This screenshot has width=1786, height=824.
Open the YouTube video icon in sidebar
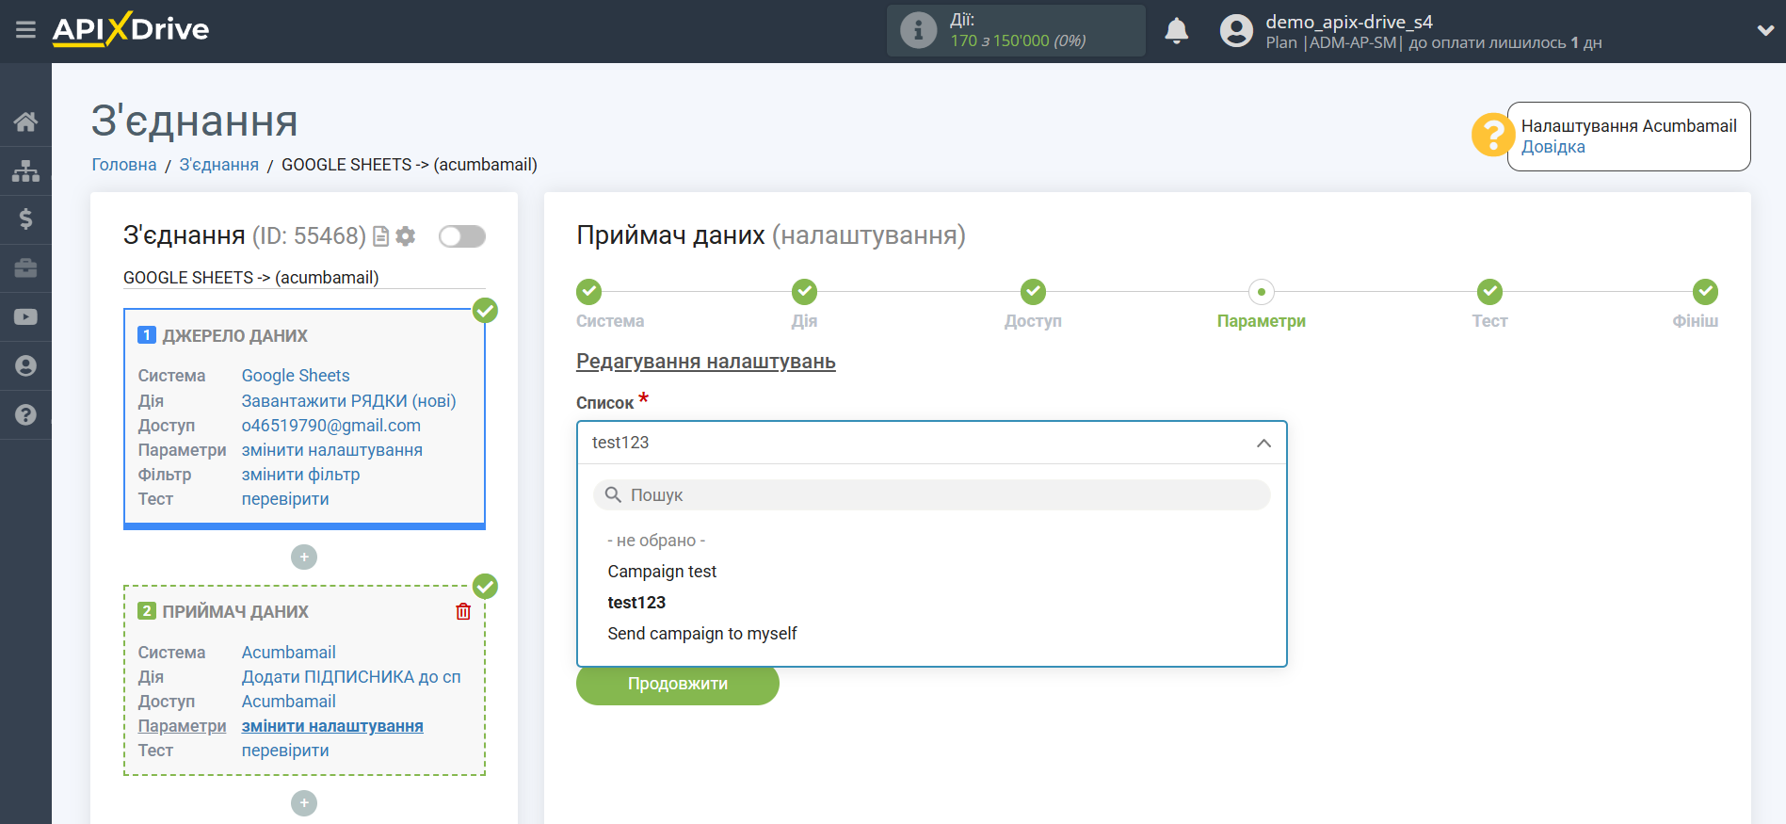pos(25,317)
